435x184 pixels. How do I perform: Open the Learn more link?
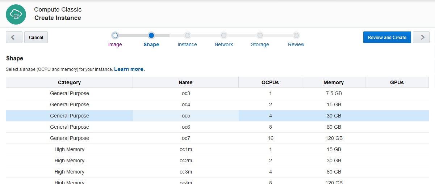(129, 69)
